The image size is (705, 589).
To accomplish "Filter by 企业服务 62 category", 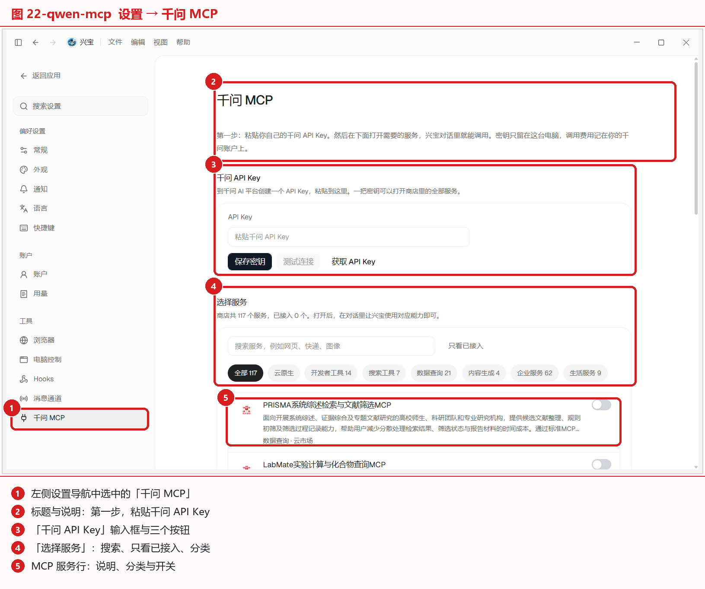I will coord(535,373).
